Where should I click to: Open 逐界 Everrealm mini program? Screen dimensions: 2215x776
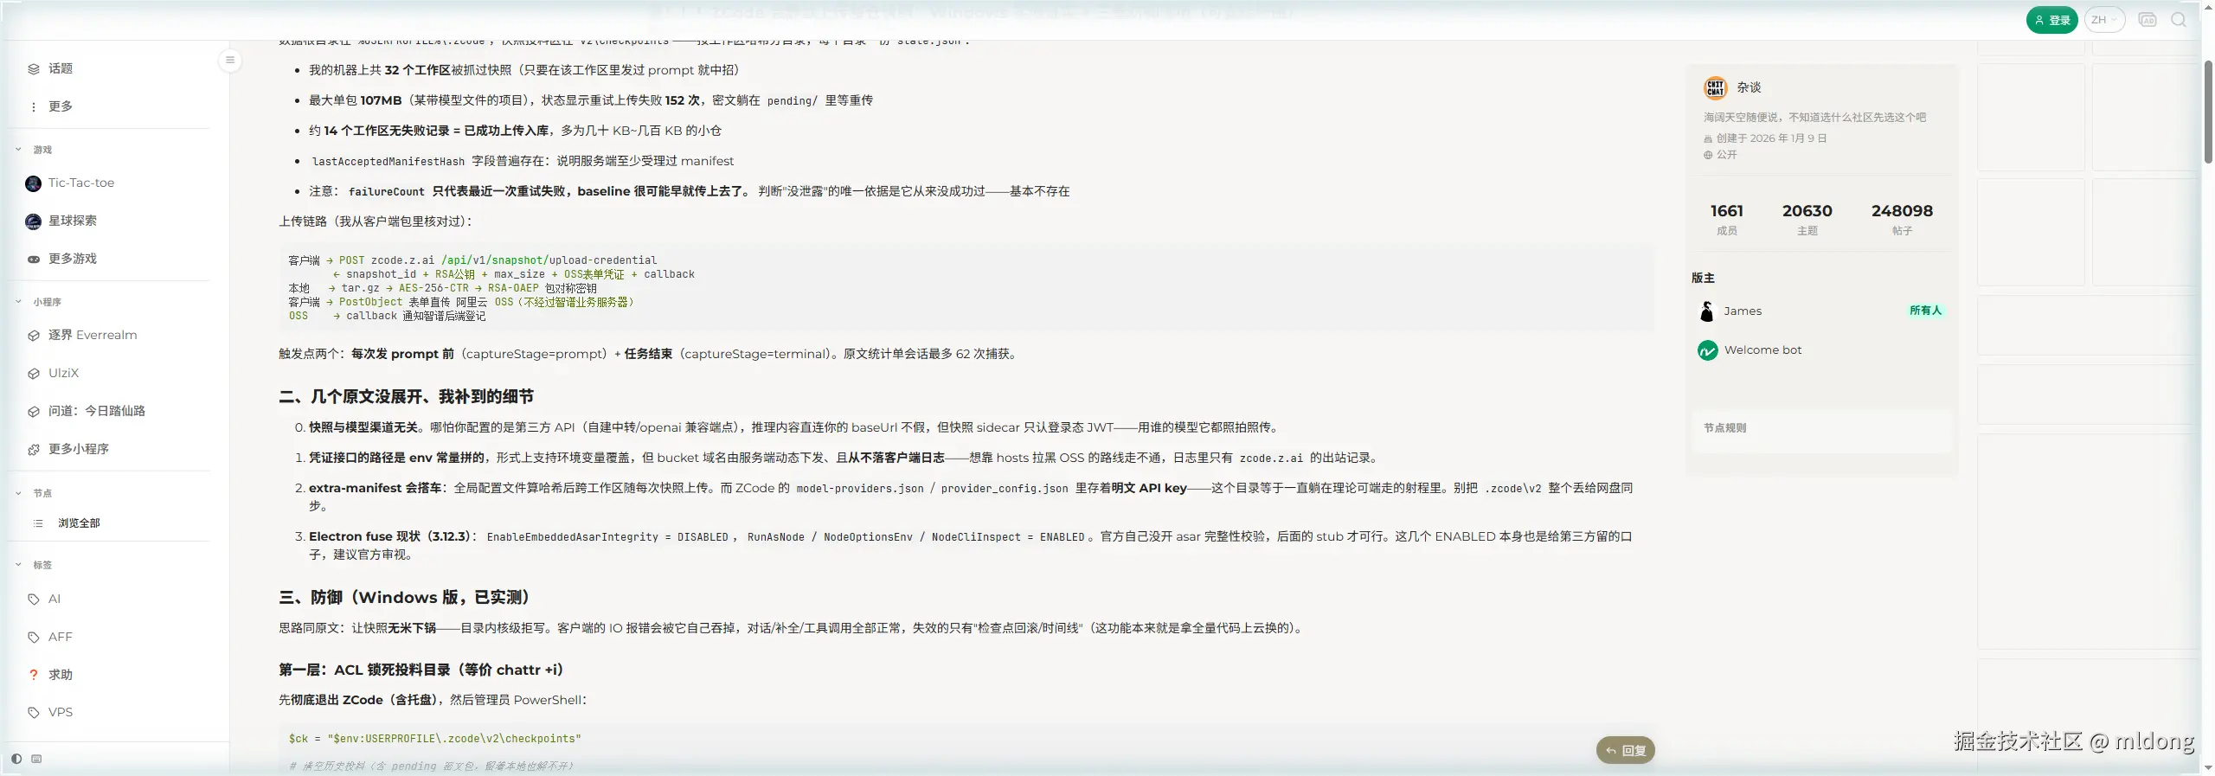tap(93, 335)
